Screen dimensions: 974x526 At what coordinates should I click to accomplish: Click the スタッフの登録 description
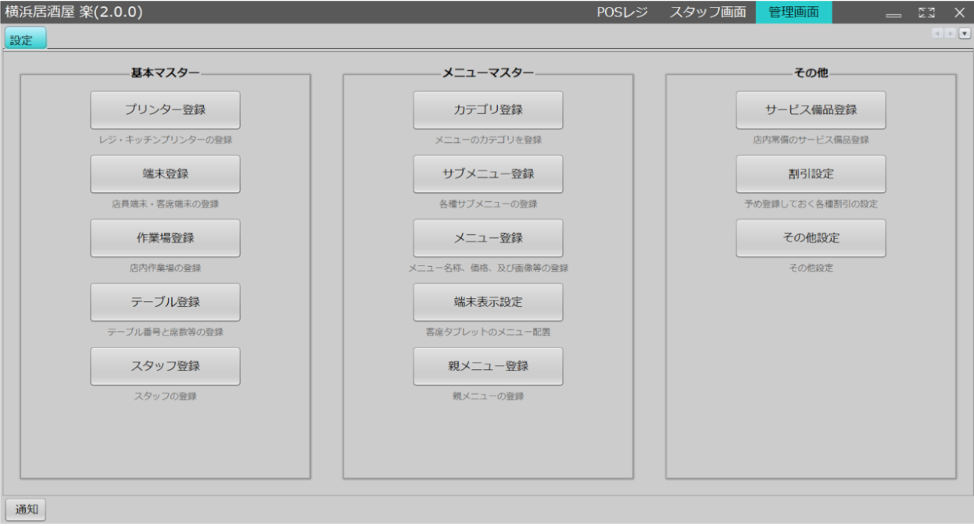click(x=165, y=396)
